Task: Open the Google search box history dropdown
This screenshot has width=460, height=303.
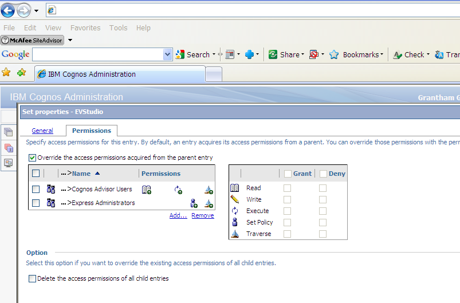Action: (x=167, y=54)
